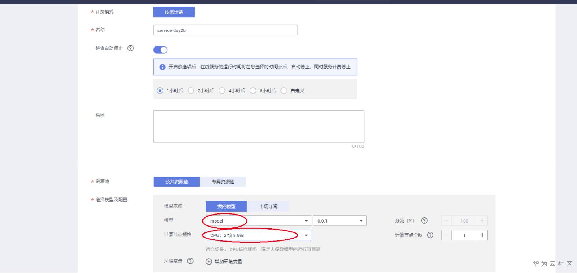Click the minus button of 分流 (%)
This screenshot has height=273, width=577.
point(447,221)
